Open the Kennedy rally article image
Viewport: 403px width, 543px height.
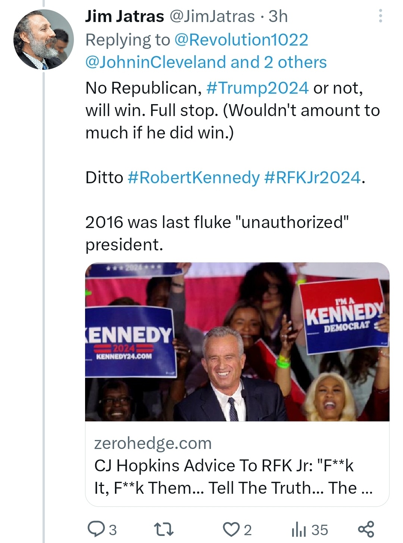[237, 342]
